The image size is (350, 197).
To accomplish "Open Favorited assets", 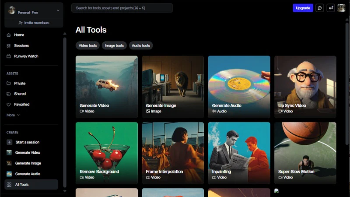I will [21, 105].
